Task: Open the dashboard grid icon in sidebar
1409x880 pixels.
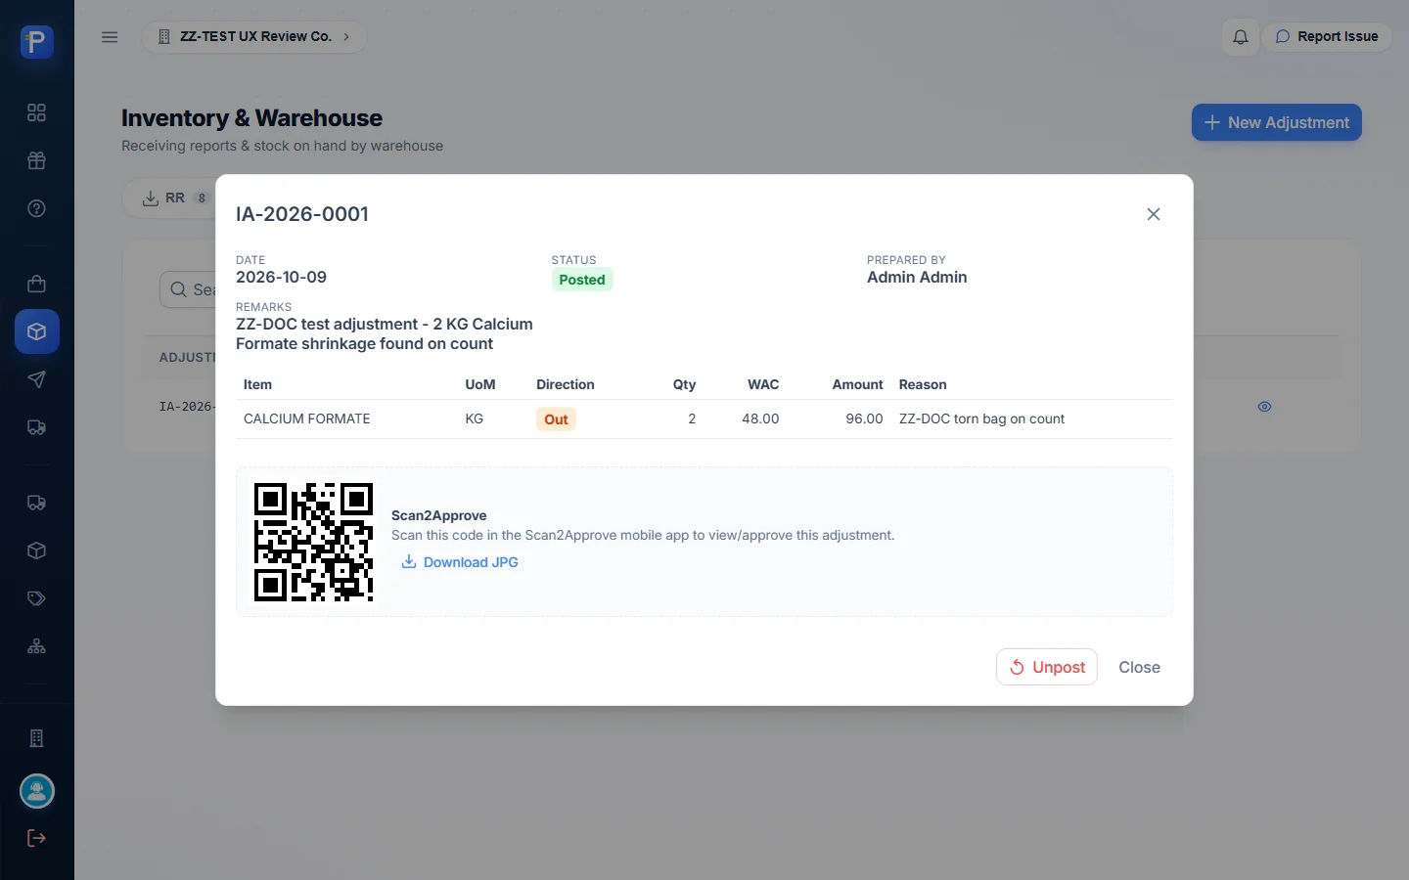Action: click(36, 112)
